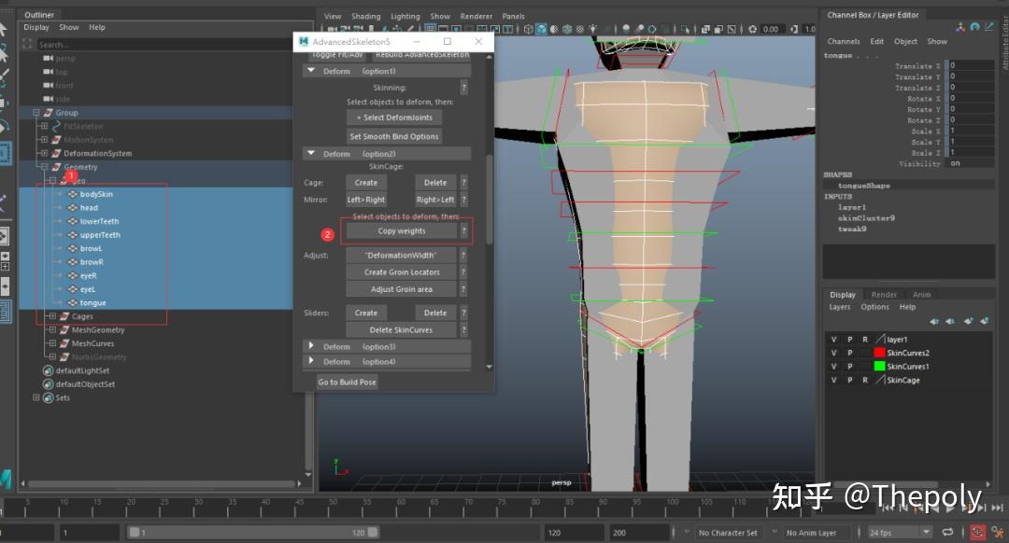The height and width of the screenshot is (543, 1009).
Task: Click the wireframe cube icon in viewport toolbar
Action: tap(528, 30)
